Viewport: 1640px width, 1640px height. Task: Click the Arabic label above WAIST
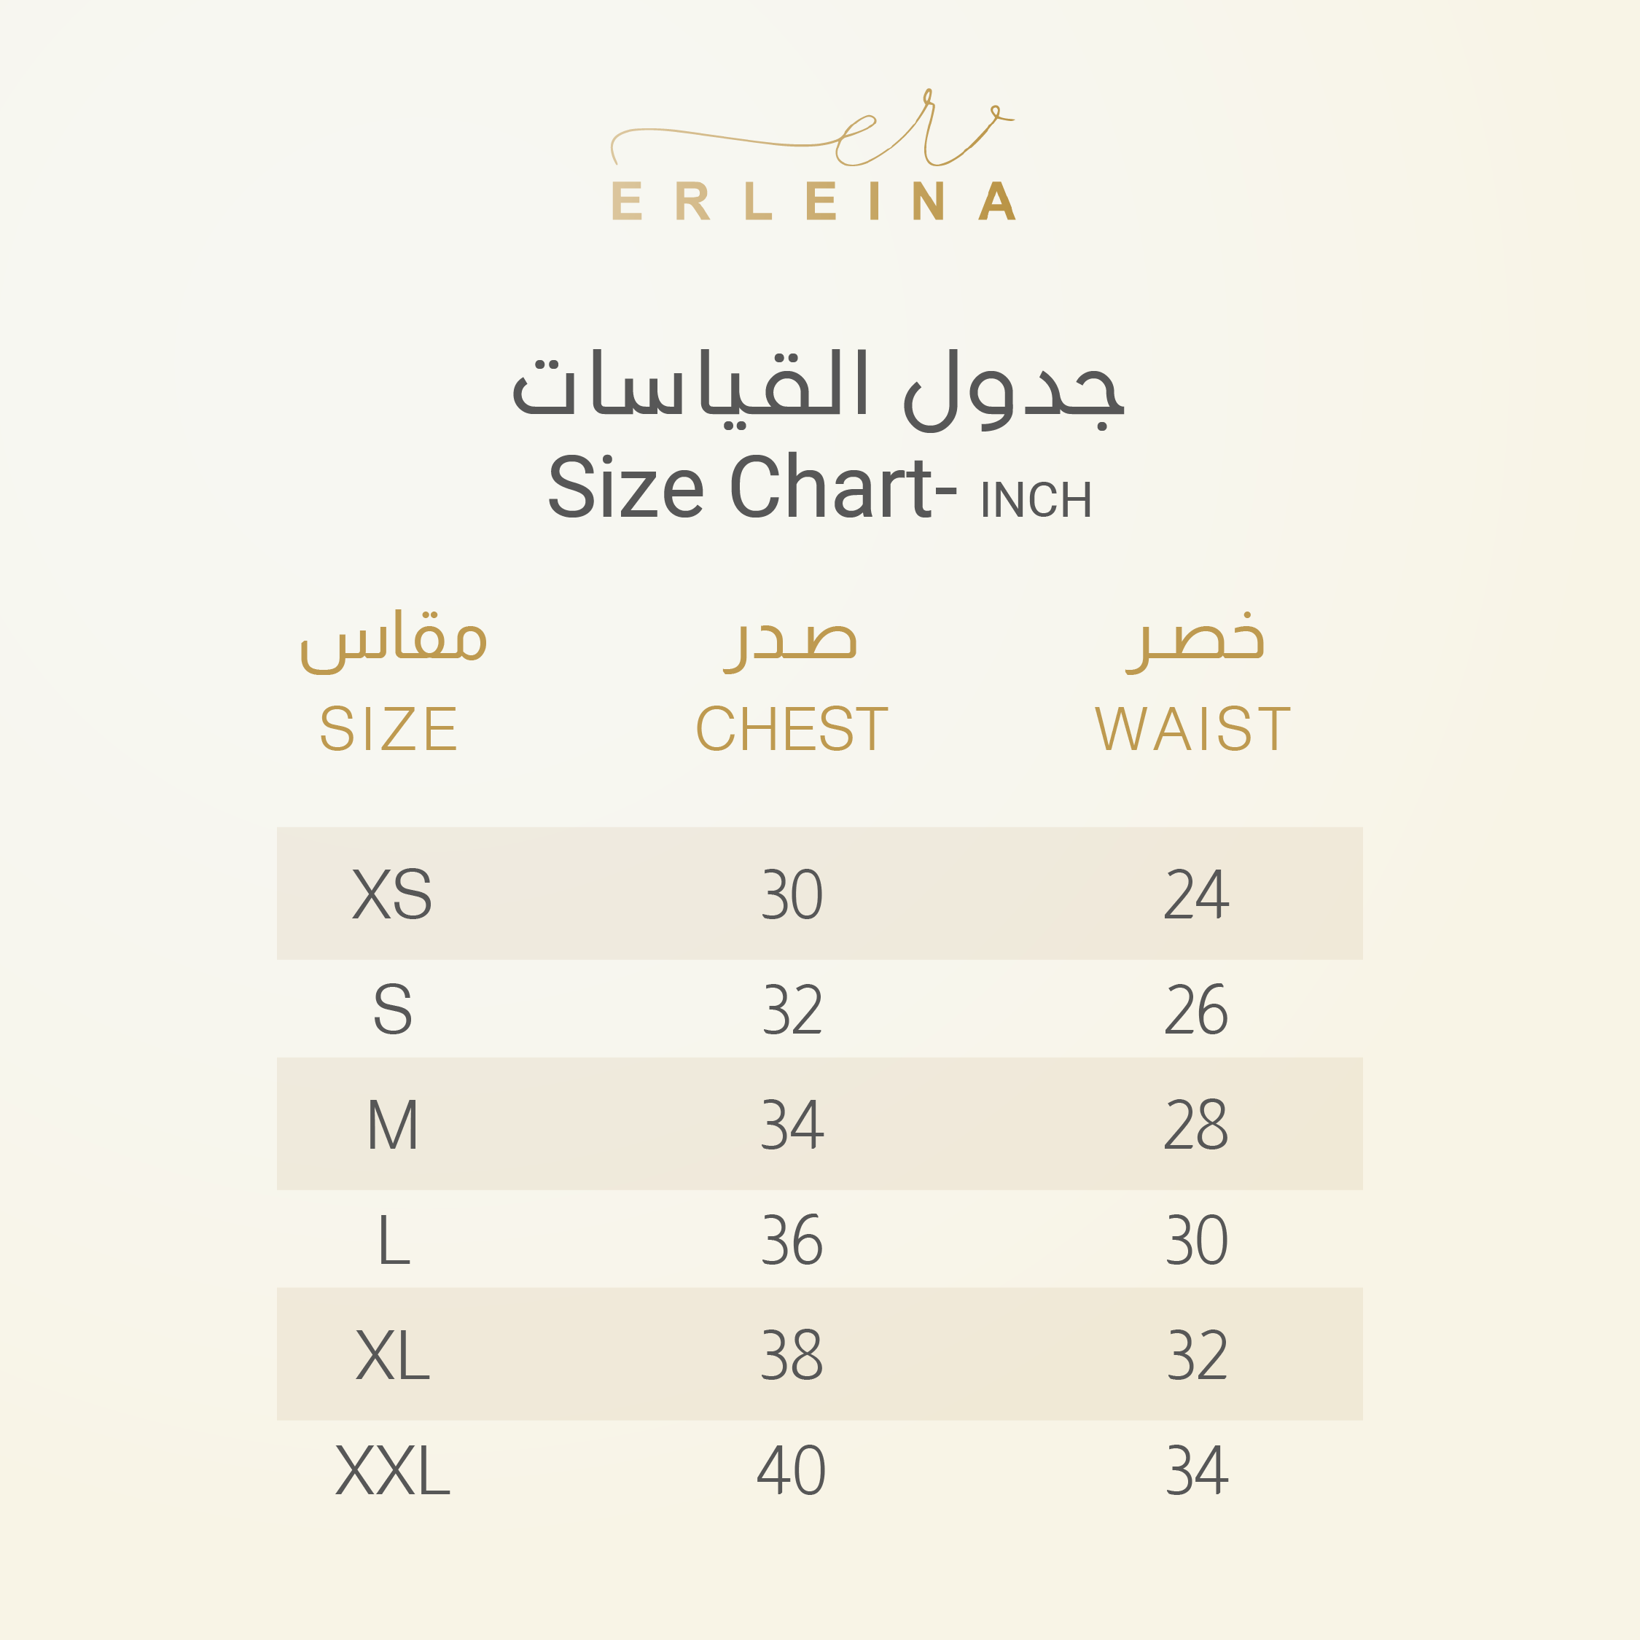[1195, 641]
